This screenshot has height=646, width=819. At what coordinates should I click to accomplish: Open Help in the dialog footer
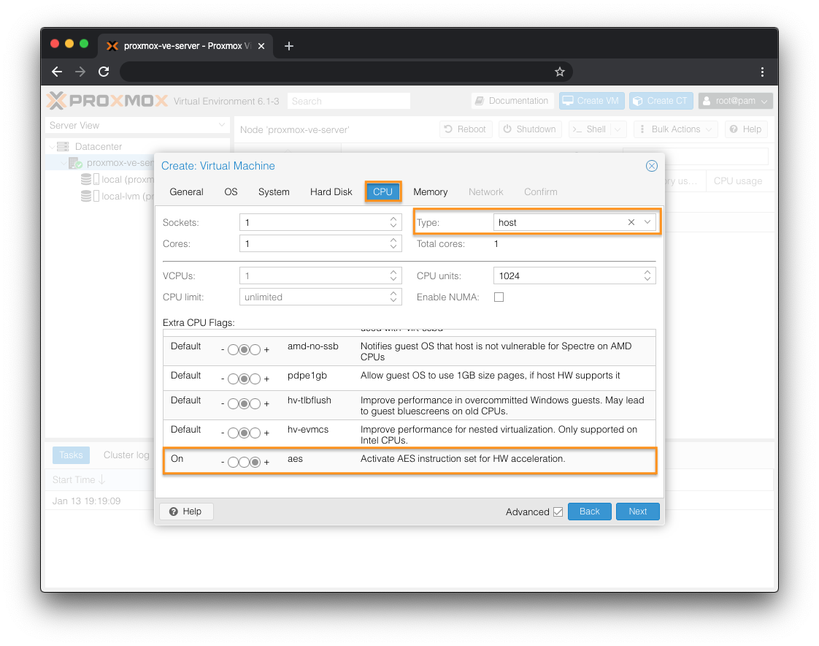coord(186,512)
